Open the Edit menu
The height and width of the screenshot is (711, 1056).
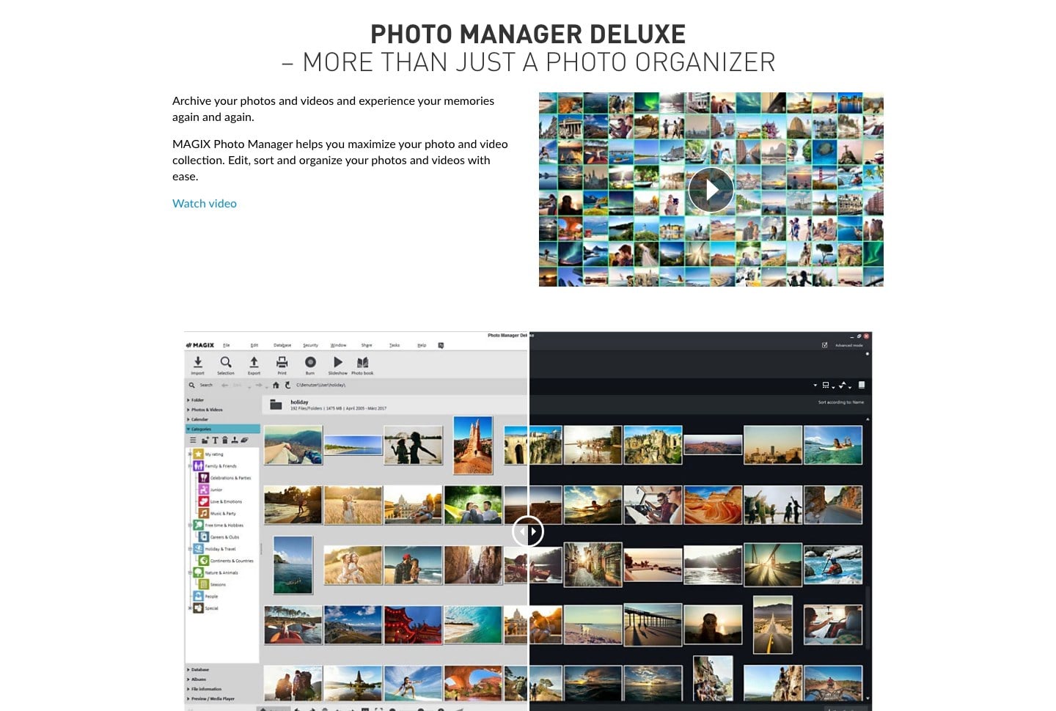(254, 345)
